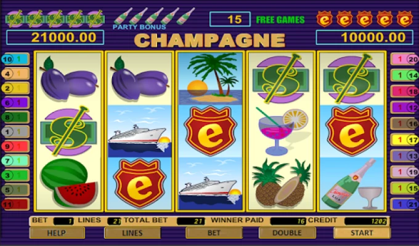Screen dimensions: 419x246
Task: Click the DOUBLE button
Action: 287,233
